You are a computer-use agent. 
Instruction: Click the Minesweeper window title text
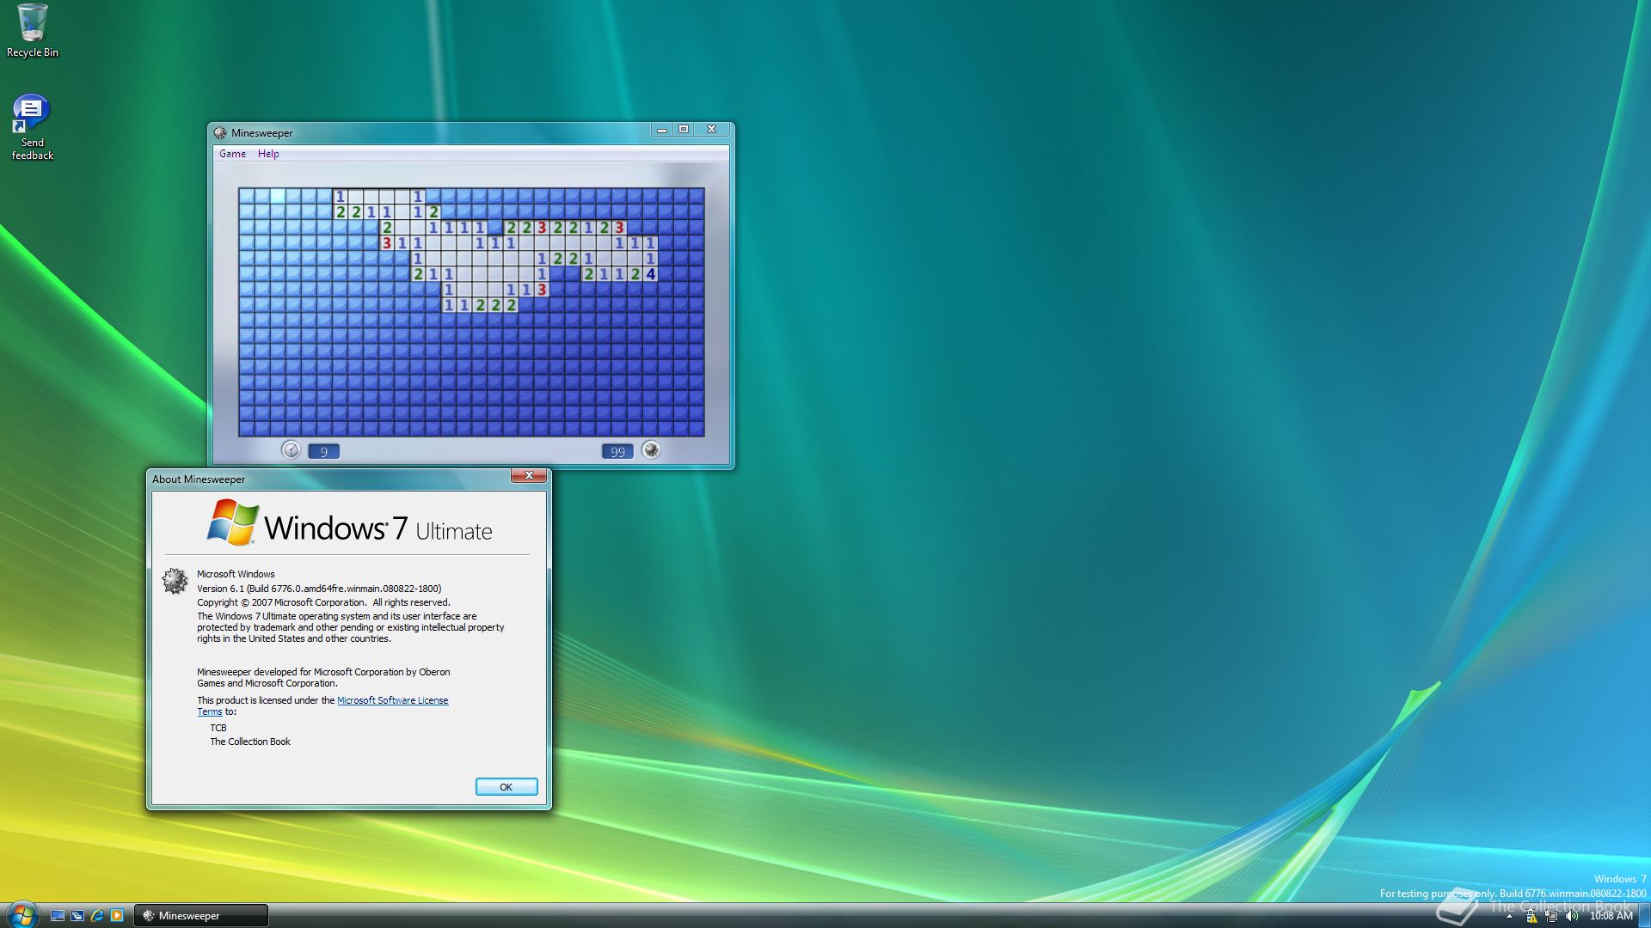262,133
